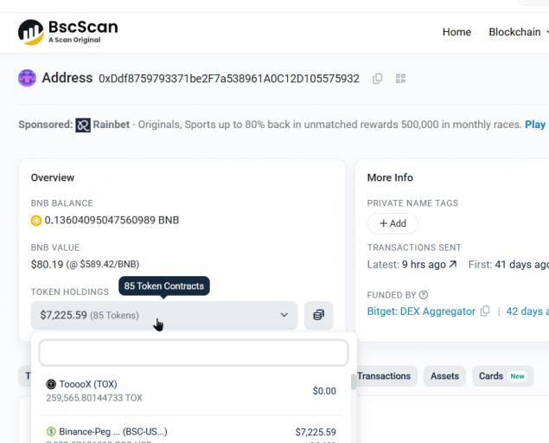Focus the token search input field
Screen dimensions: 549x443
point(194,352)
